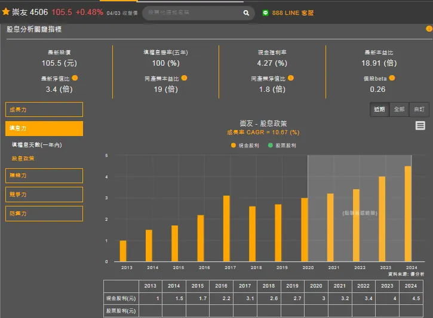The width and height of the screenshot is (433, 318).
Task: Click the 個股beta 0.26 value
Action: pyautogui.click(x=377, y=89)
